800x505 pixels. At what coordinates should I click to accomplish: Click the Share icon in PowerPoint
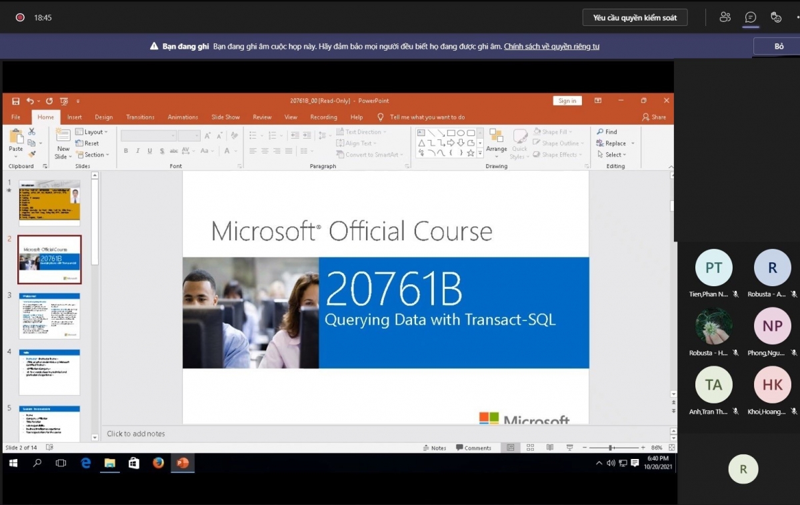646,117
